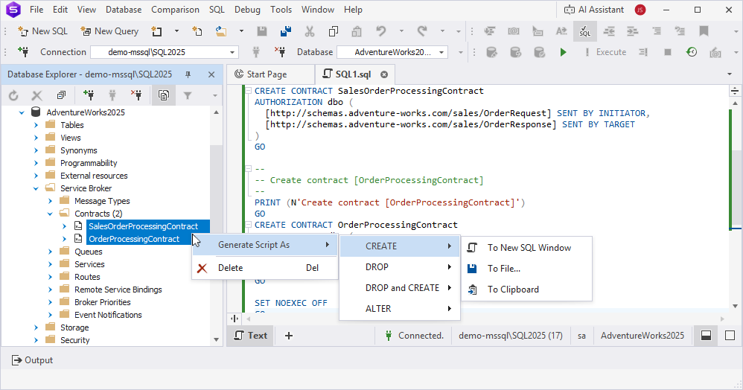The image size is (743, 390).
Task: Collapse the AdventureWorks2025 database node
Action: point(22,112)
